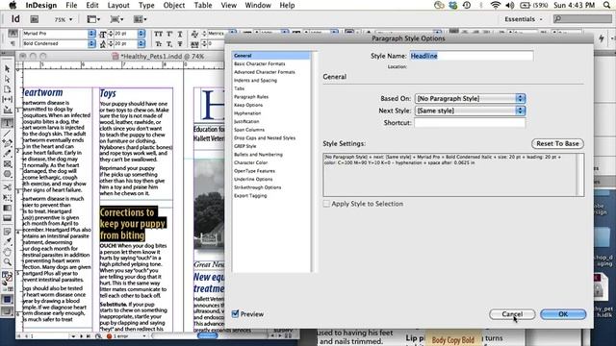Click the Style Name input field
Image resolution: width=616 pixels, height=346 pixels.
pos(472,56)
